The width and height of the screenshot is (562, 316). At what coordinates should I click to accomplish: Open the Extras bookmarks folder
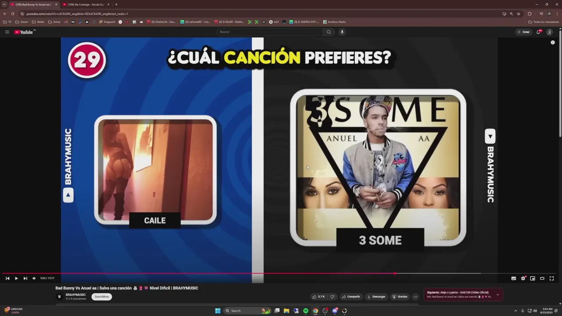tap(54, 22)
